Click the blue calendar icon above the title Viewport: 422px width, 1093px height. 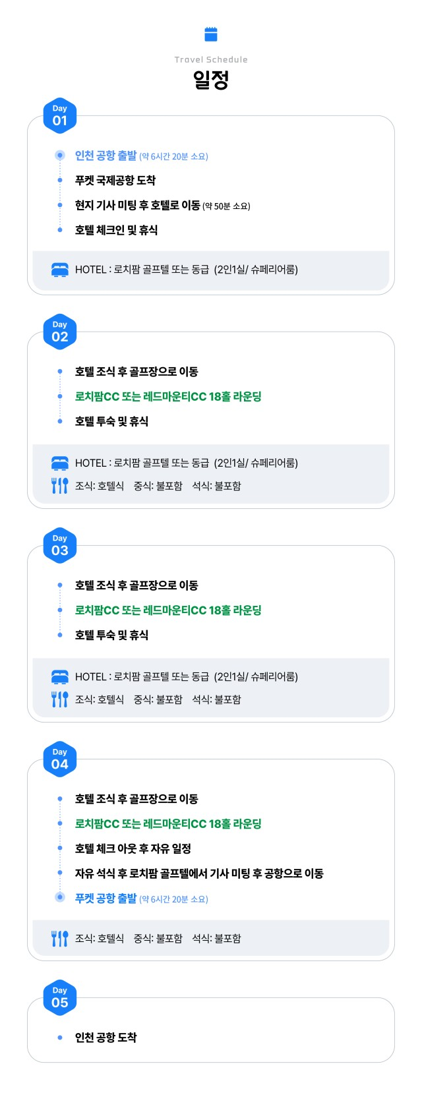coord(211,34)
